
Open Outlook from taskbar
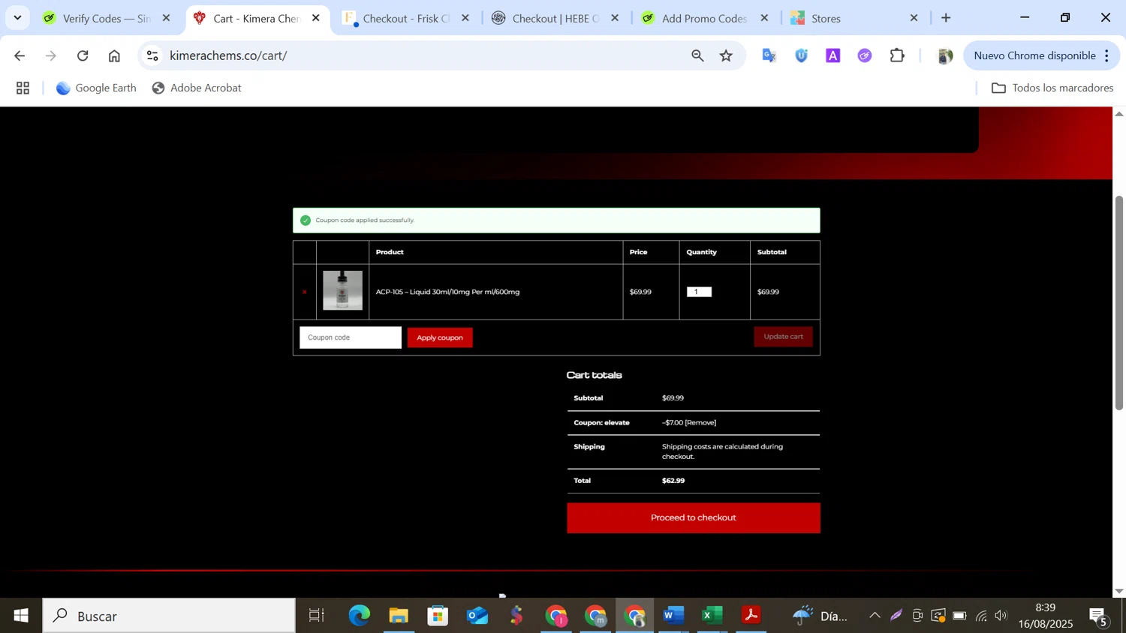click(477, 616)
